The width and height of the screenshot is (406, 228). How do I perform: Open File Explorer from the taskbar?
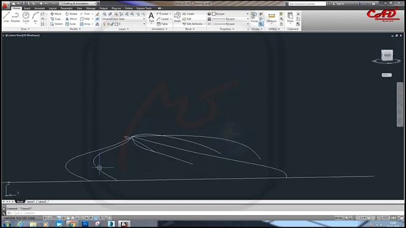(x=33, y=224)
